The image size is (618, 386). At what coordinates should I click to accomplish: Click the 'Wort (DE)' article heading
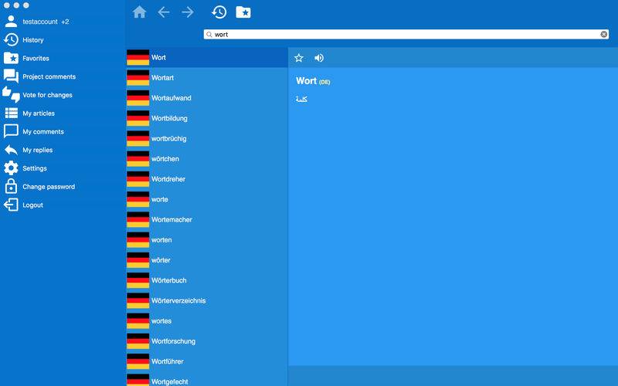point(313,81)
